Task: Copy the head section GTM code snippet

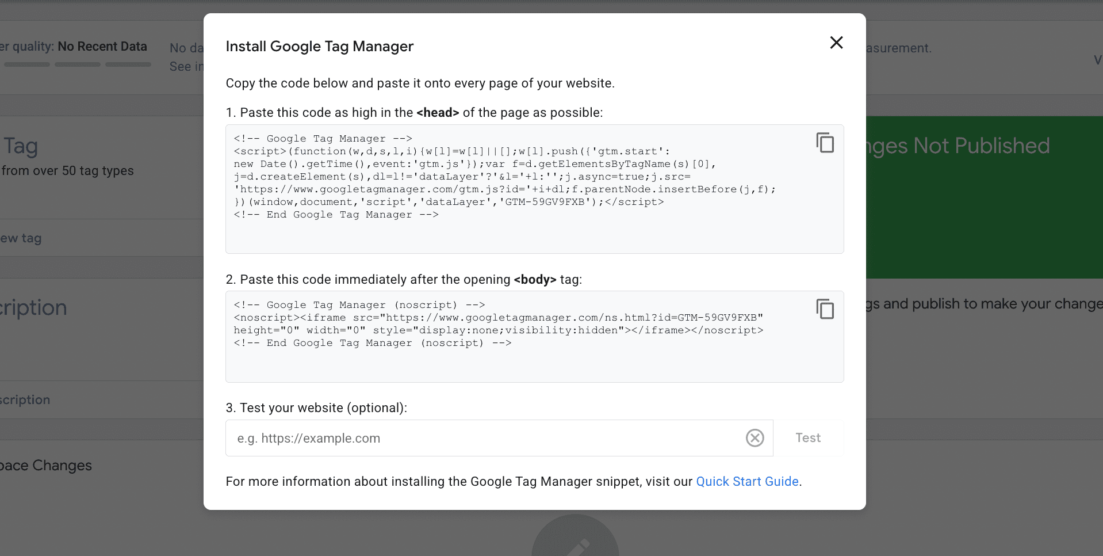Action: coord(825,143)
